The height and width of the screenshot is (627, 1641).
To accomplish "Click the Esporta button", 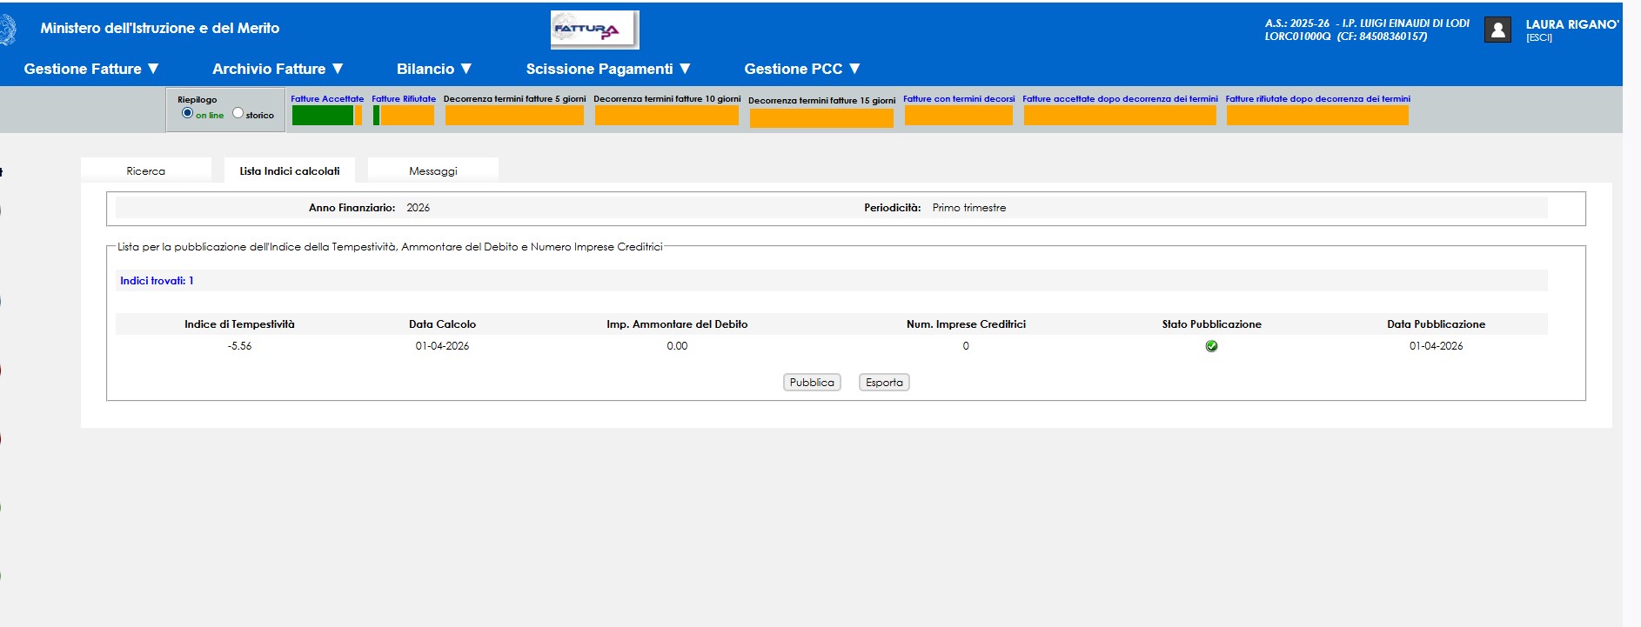I will click(x=884, y=383).
